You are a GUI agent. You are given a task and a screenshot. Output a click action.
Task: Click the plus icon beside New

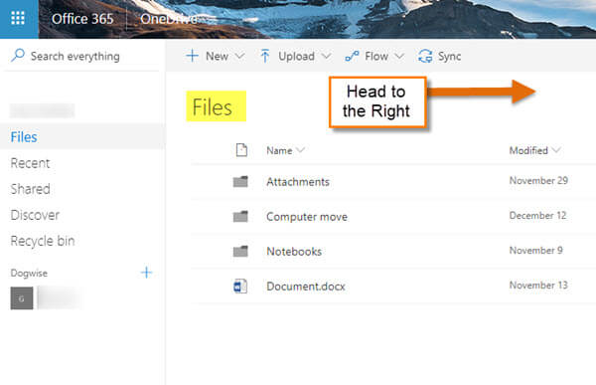pyautogui.click(x=192, y=56)
